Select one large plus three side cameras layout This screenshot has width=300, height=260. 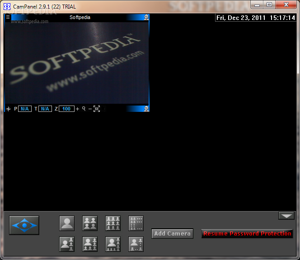tap(67, 244)
